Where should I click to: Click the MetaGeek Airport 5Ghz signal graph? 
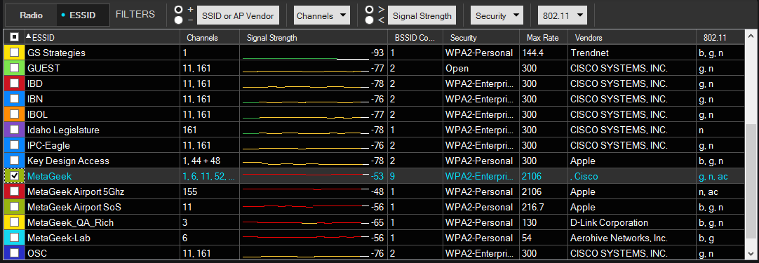[305, 190]
